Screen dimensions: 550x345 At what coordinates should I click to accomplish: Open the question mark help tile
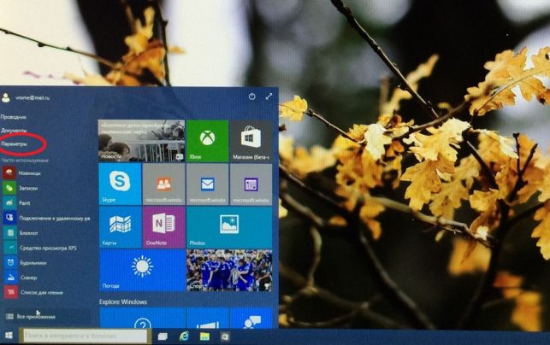click(x=142, y=318)
